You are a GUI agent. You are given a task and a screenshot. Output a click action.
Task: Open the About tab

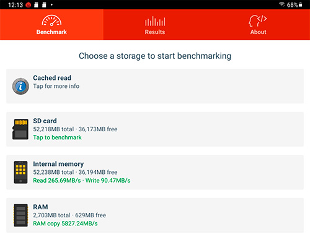[259, 25]
